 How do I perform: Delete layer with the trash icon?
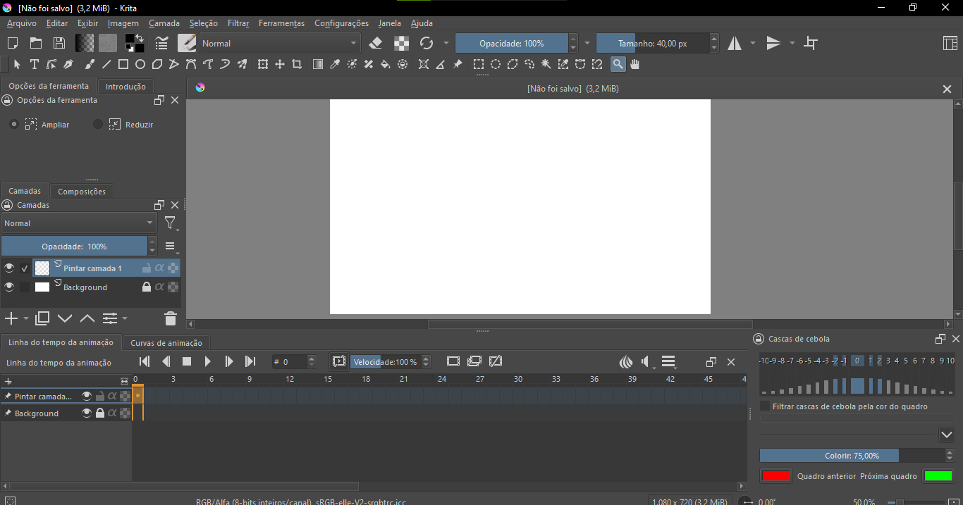click(170, 319)
